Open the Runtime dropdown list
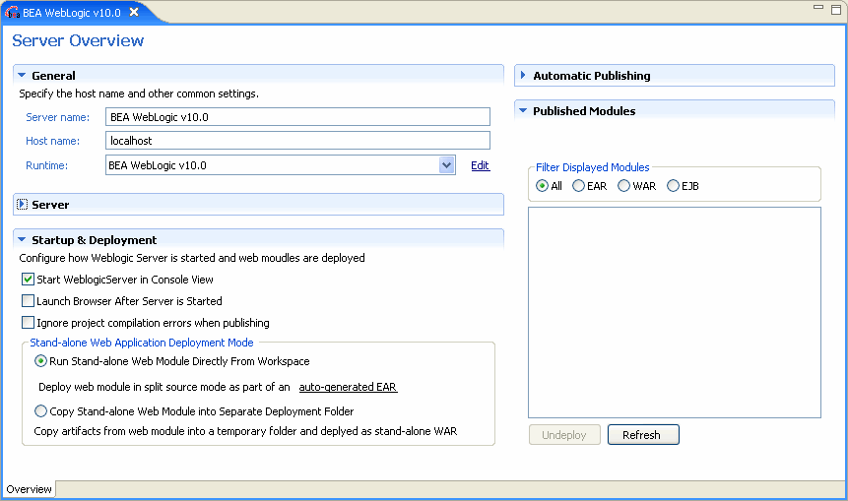Viewport: 848px width, 501px height. point(447,165)
